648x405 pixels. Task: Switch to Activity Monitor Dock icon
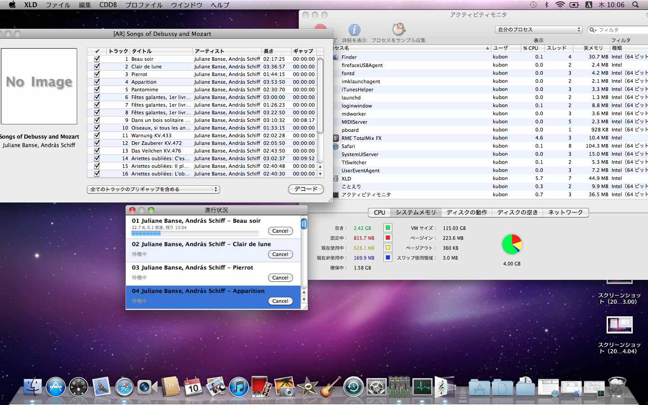click(422, 387)
